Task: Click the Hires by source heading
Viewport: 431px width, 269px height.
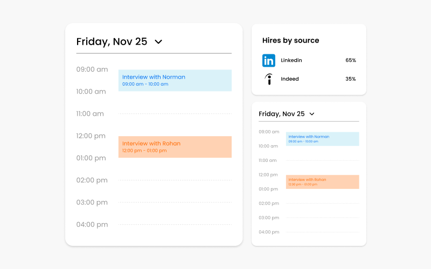Action: (x=290, y=41)
